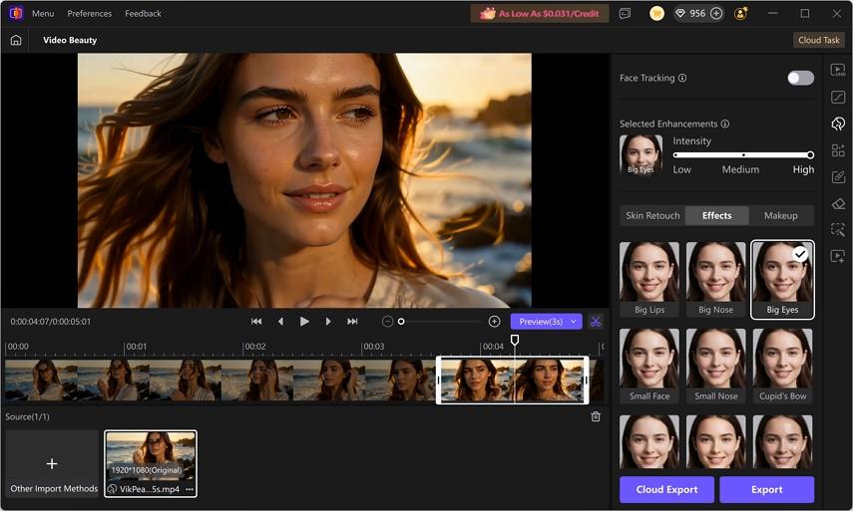Open the Cloud Task button
The image size is (853, 511).
(x=819, y=40)
